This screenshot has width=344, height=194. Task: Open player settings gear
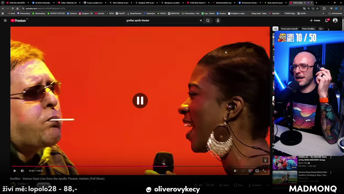pos(250,171)
